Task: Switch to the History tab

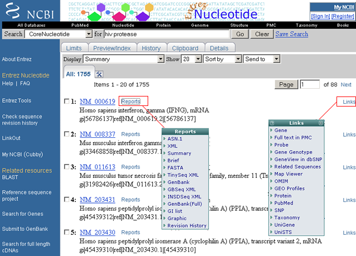Action: (151, 48)
